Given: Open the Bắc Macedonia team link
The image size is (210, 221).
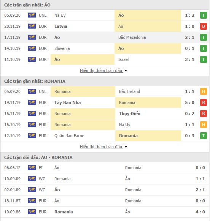Looking at the screenshot, I should pos(132,37).
